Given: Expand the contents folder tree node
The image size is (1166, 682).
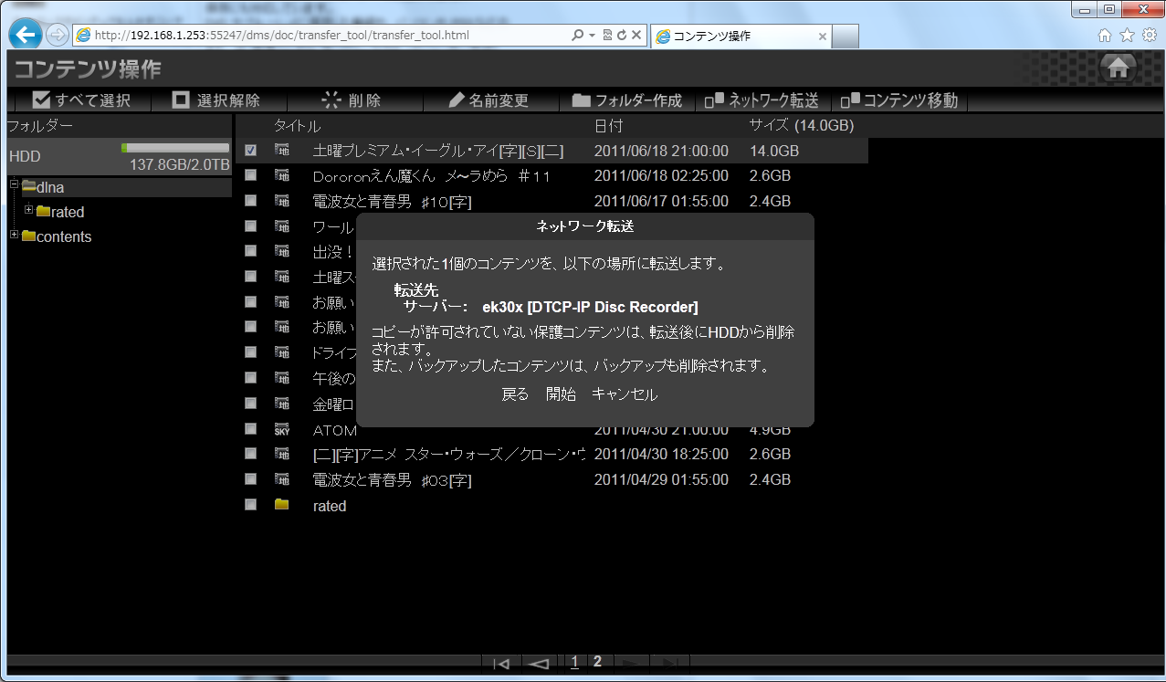Looking at the screenshot, I should tap(14, 235).
